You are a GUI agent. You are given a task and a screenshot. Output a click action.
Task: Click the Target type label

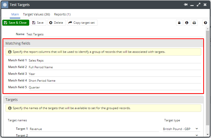[x=172, y=120]
